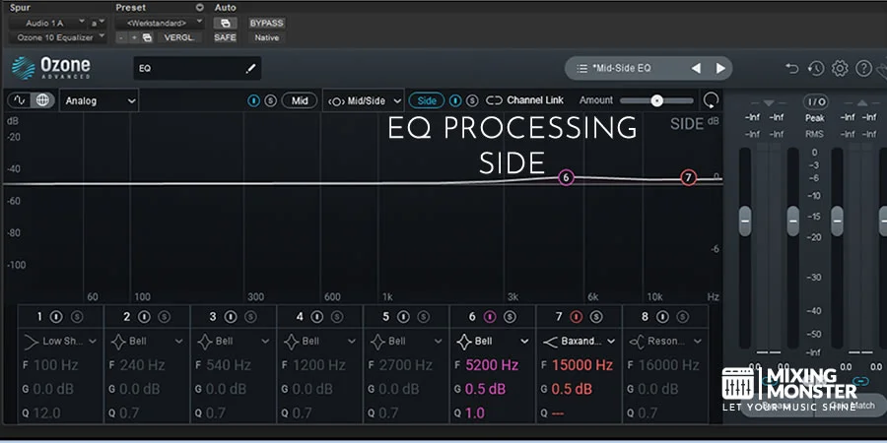Solo band 6 with its S toggle
This screenshot has width=887, height=443.
click(x=510, y=317)
